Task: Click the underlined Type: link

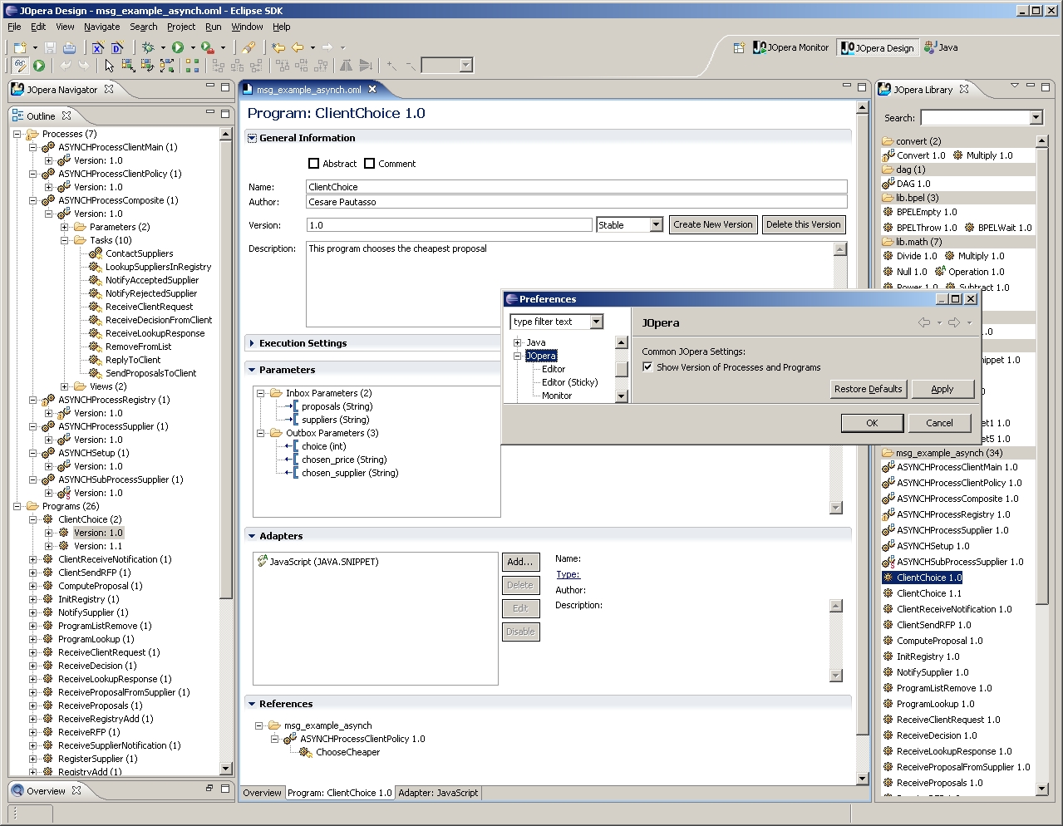Action: pos(568,574)
